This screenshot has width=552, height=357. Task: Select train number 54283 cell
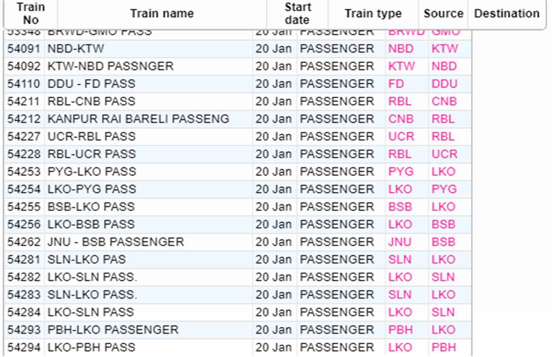(x=24, y=295)
